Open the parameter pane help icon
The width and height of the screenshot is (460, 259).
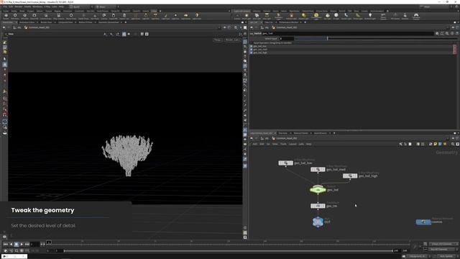click(457, 34)
